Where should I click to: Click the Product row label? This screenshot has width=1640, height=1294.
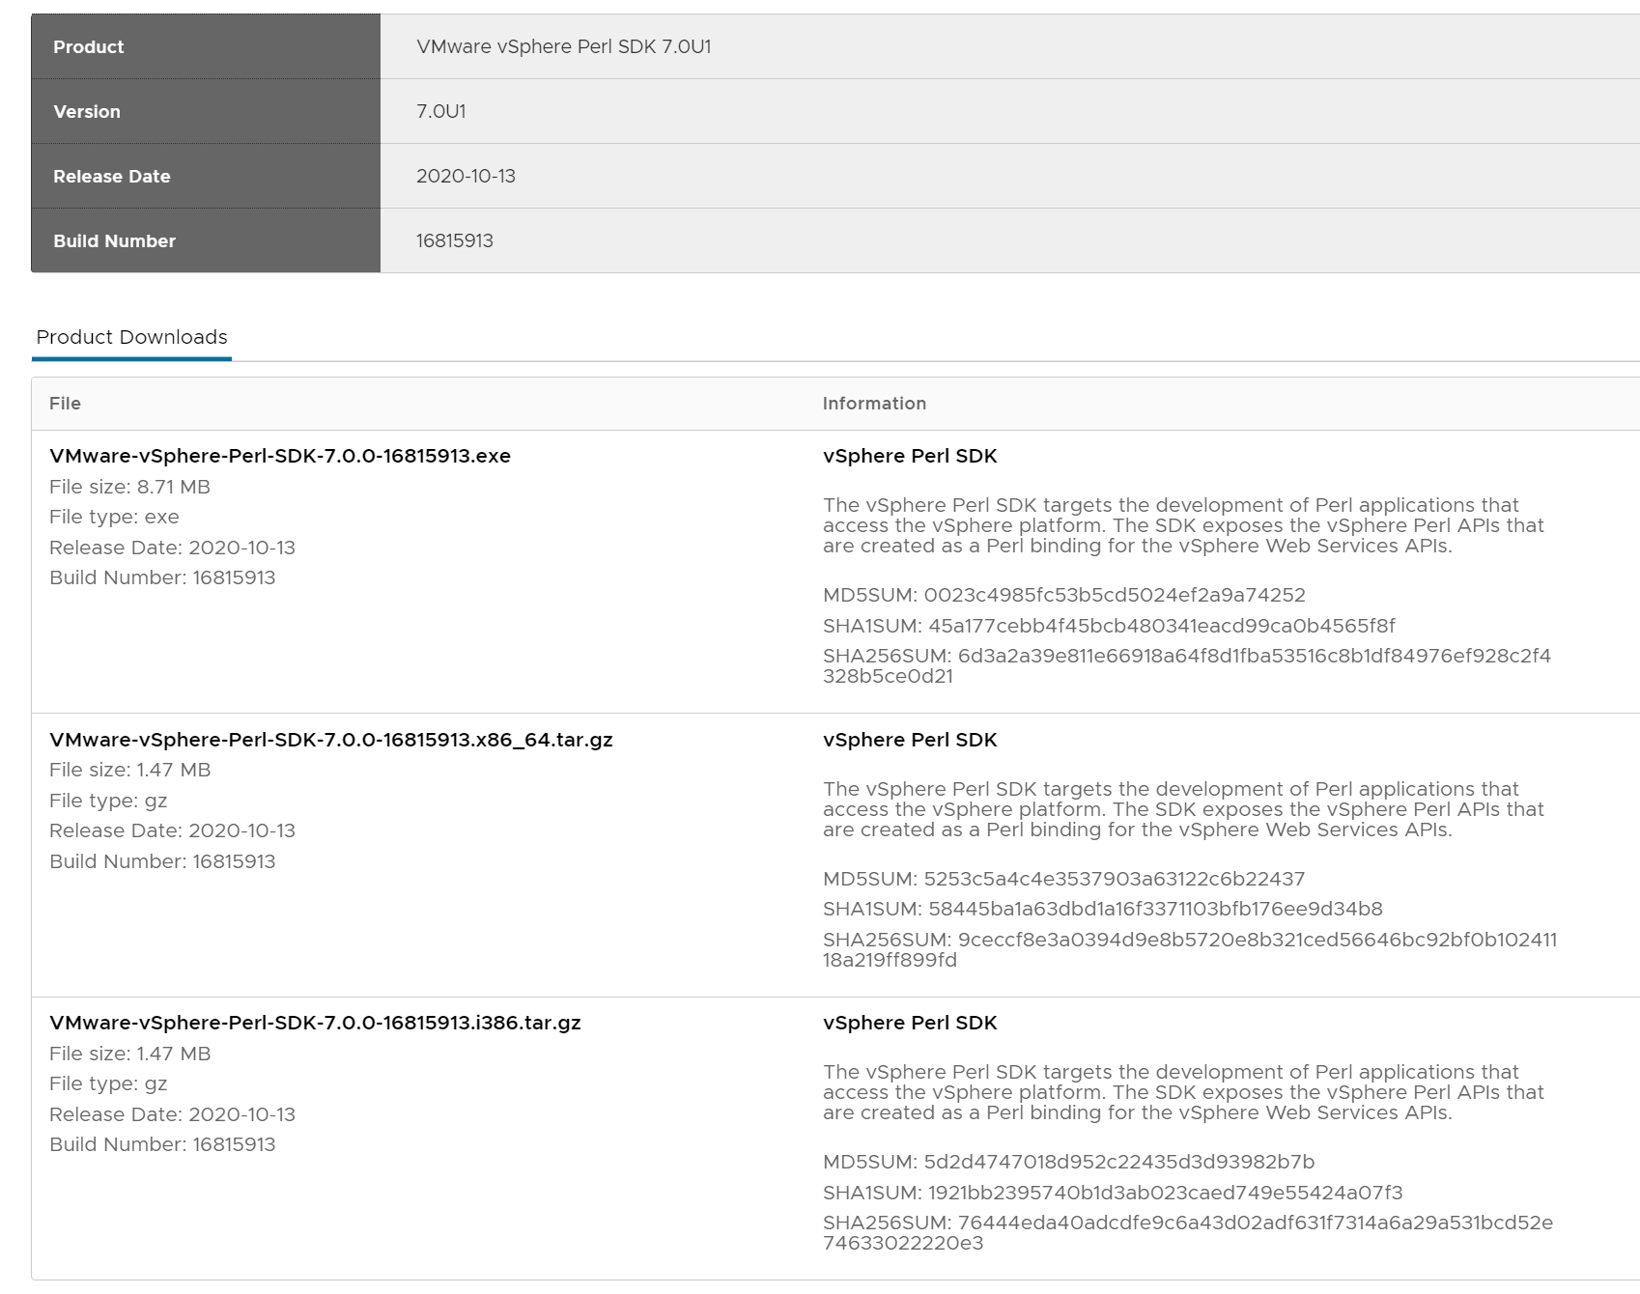[x=89, y=46]
